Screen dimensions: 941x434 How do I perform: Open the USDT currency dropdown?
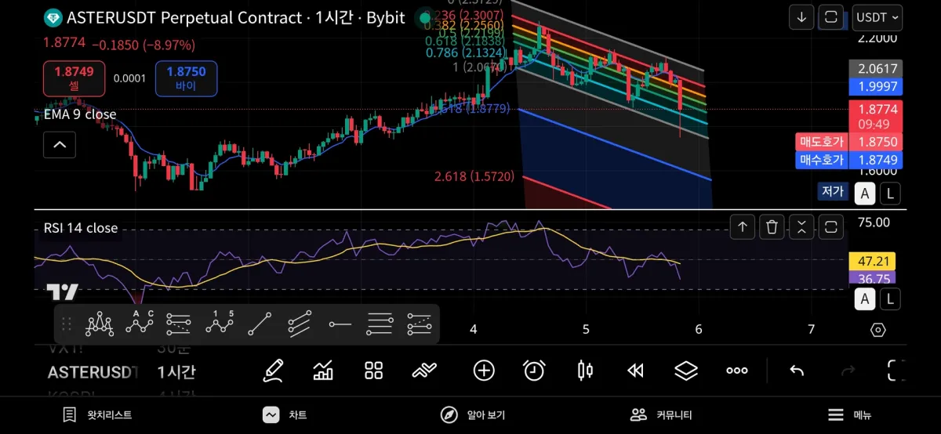click(877, 17)
